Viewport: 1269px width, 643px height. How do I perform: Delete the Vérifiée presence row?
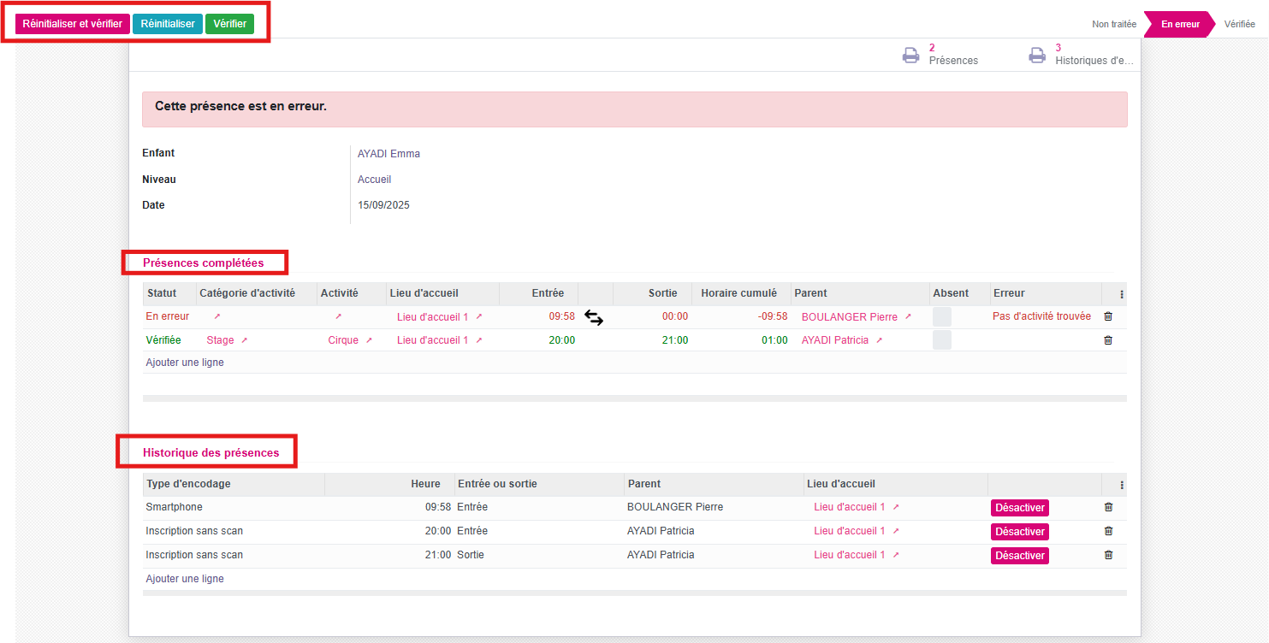click(1108, 340)
